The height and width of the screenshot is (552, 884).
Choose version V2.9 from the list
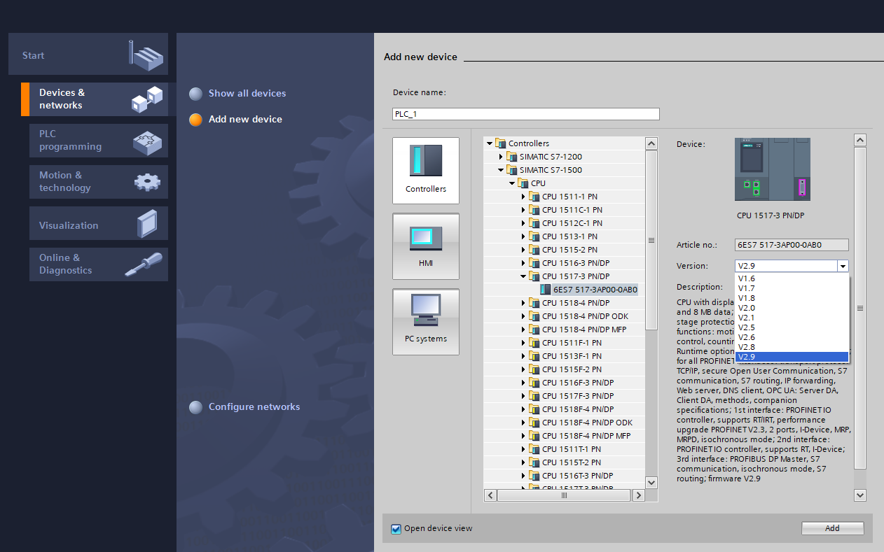pyautogui.click(x=792, y=357)
